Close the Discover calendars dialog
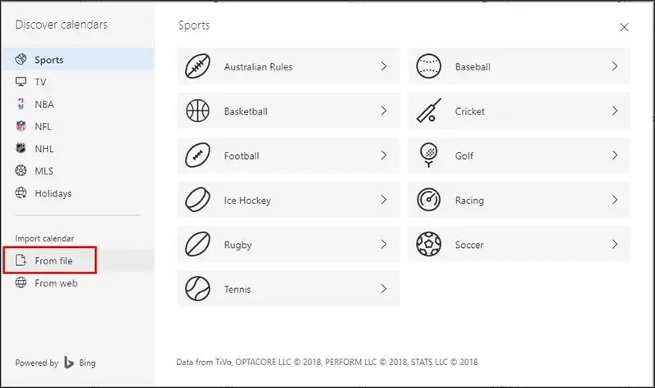Screen dimensions: 655x388 tap(624, 27)
